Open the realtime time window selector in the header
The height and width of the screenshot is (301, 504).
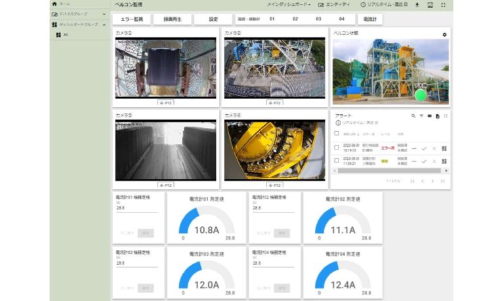click(x=384, y=5)
